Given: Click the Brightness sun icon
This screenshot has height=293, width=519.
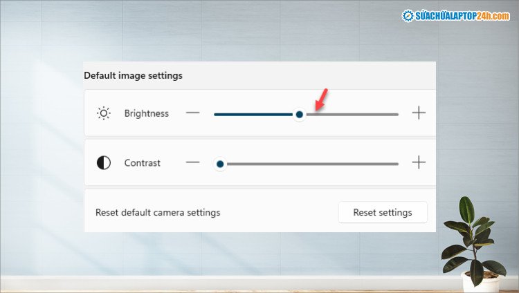Looking at the screenshot, I should point(104,113).
